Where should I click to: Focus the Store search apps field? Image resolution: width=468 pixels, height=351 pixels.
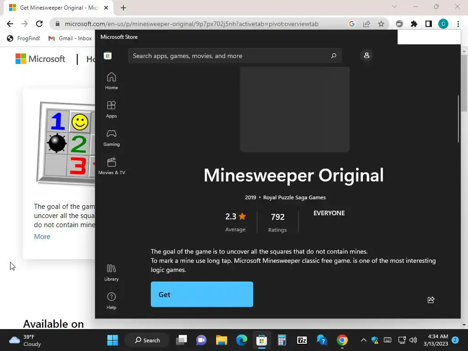pyautogui.click(x=234, y=56)
